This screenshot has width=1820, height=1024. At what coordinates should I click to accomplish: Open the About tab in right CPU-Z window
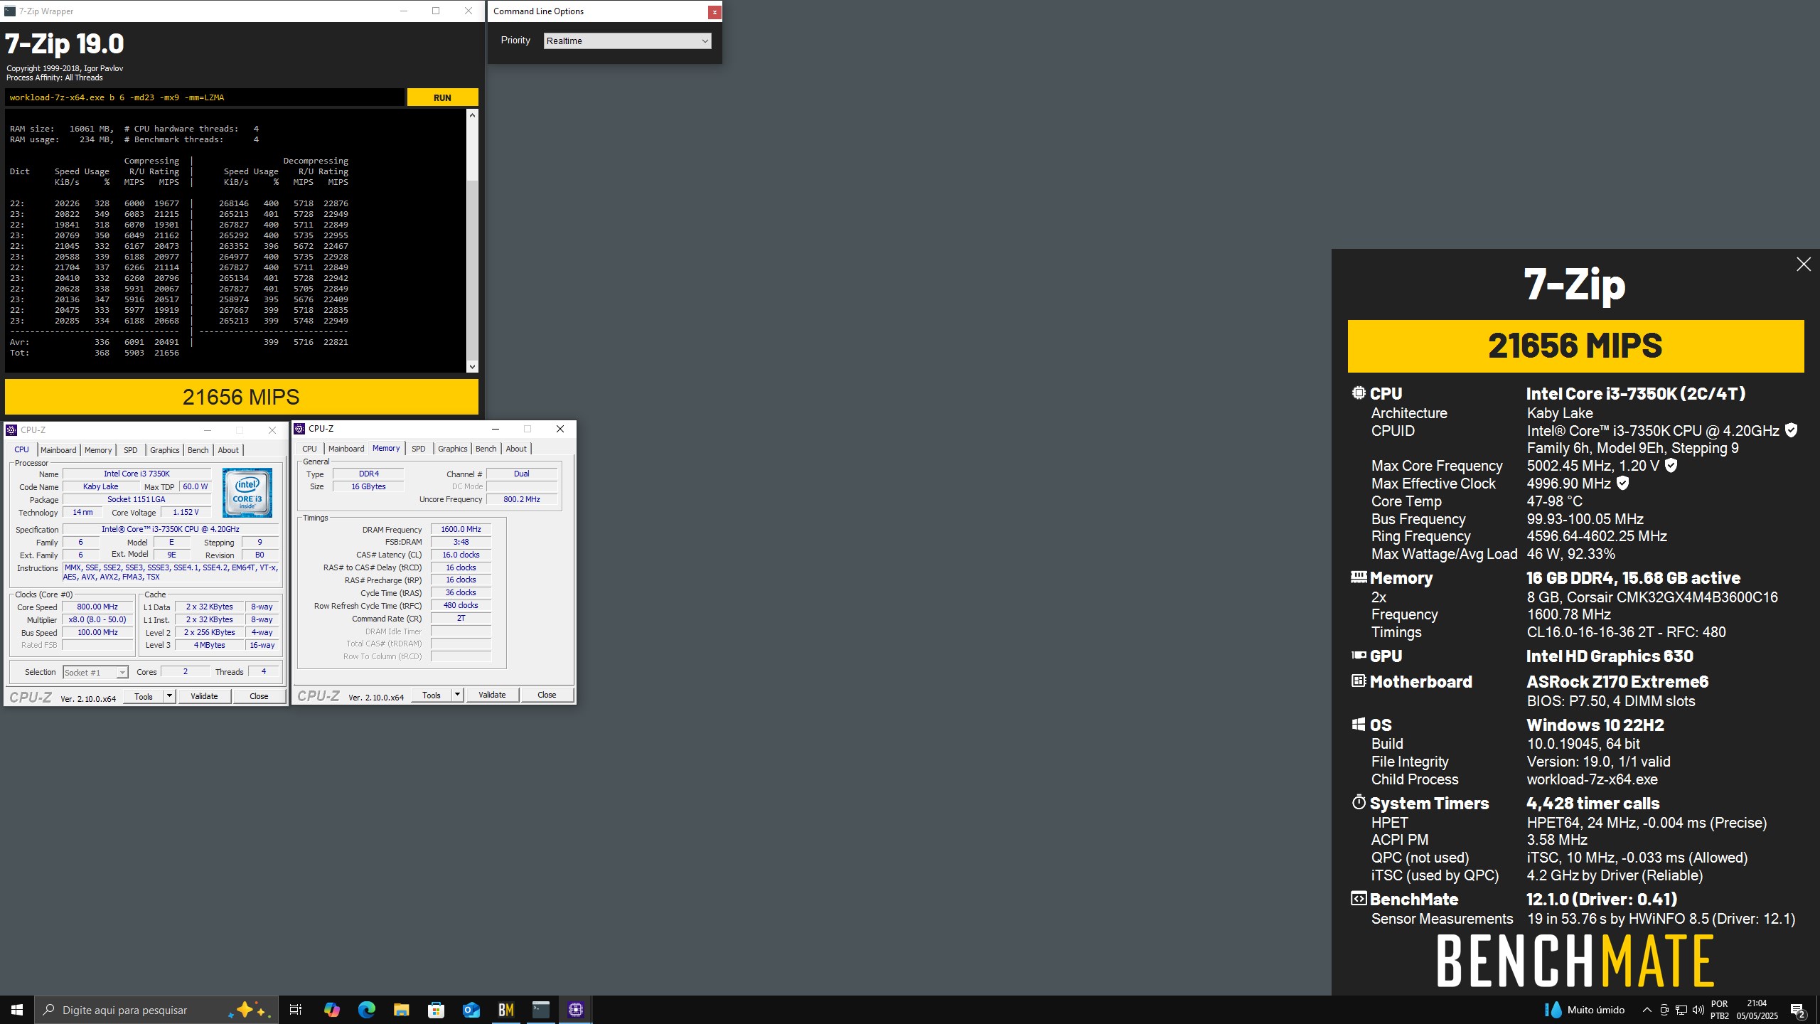(x=516, y=449)
